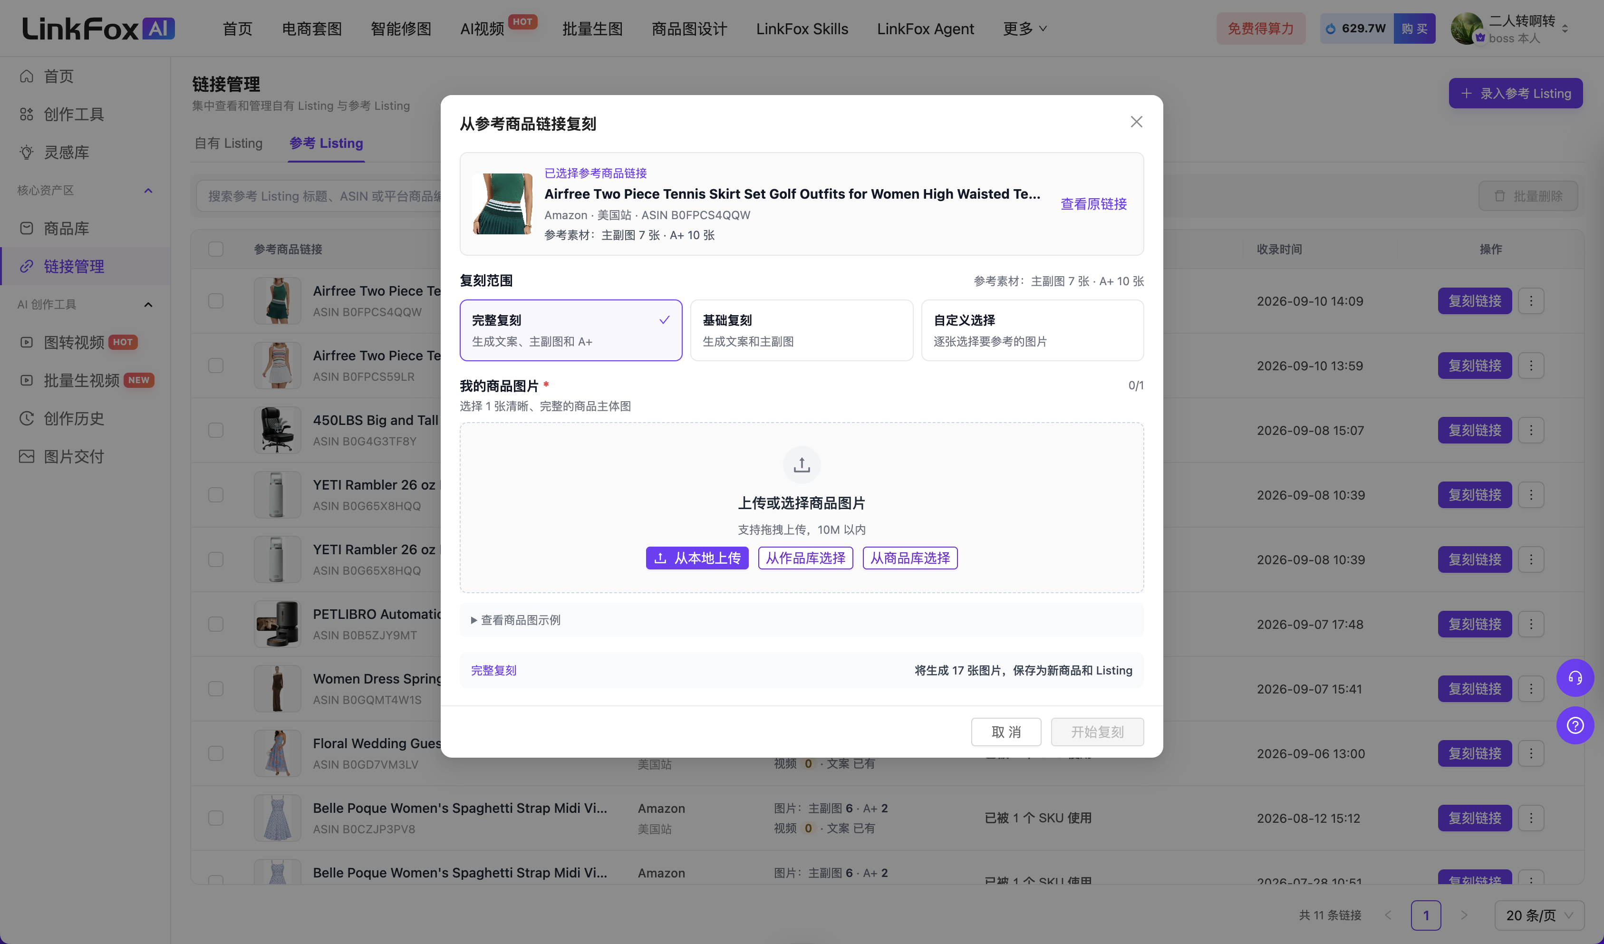Close the 从参考商品链接复刻 dialog
1604x944 pixels.
(1136, 122)
